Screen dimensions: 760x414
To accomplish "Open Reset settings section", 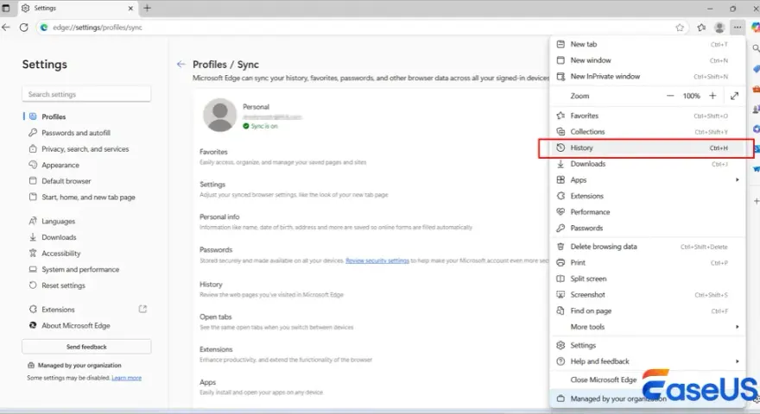I will 63,285.
